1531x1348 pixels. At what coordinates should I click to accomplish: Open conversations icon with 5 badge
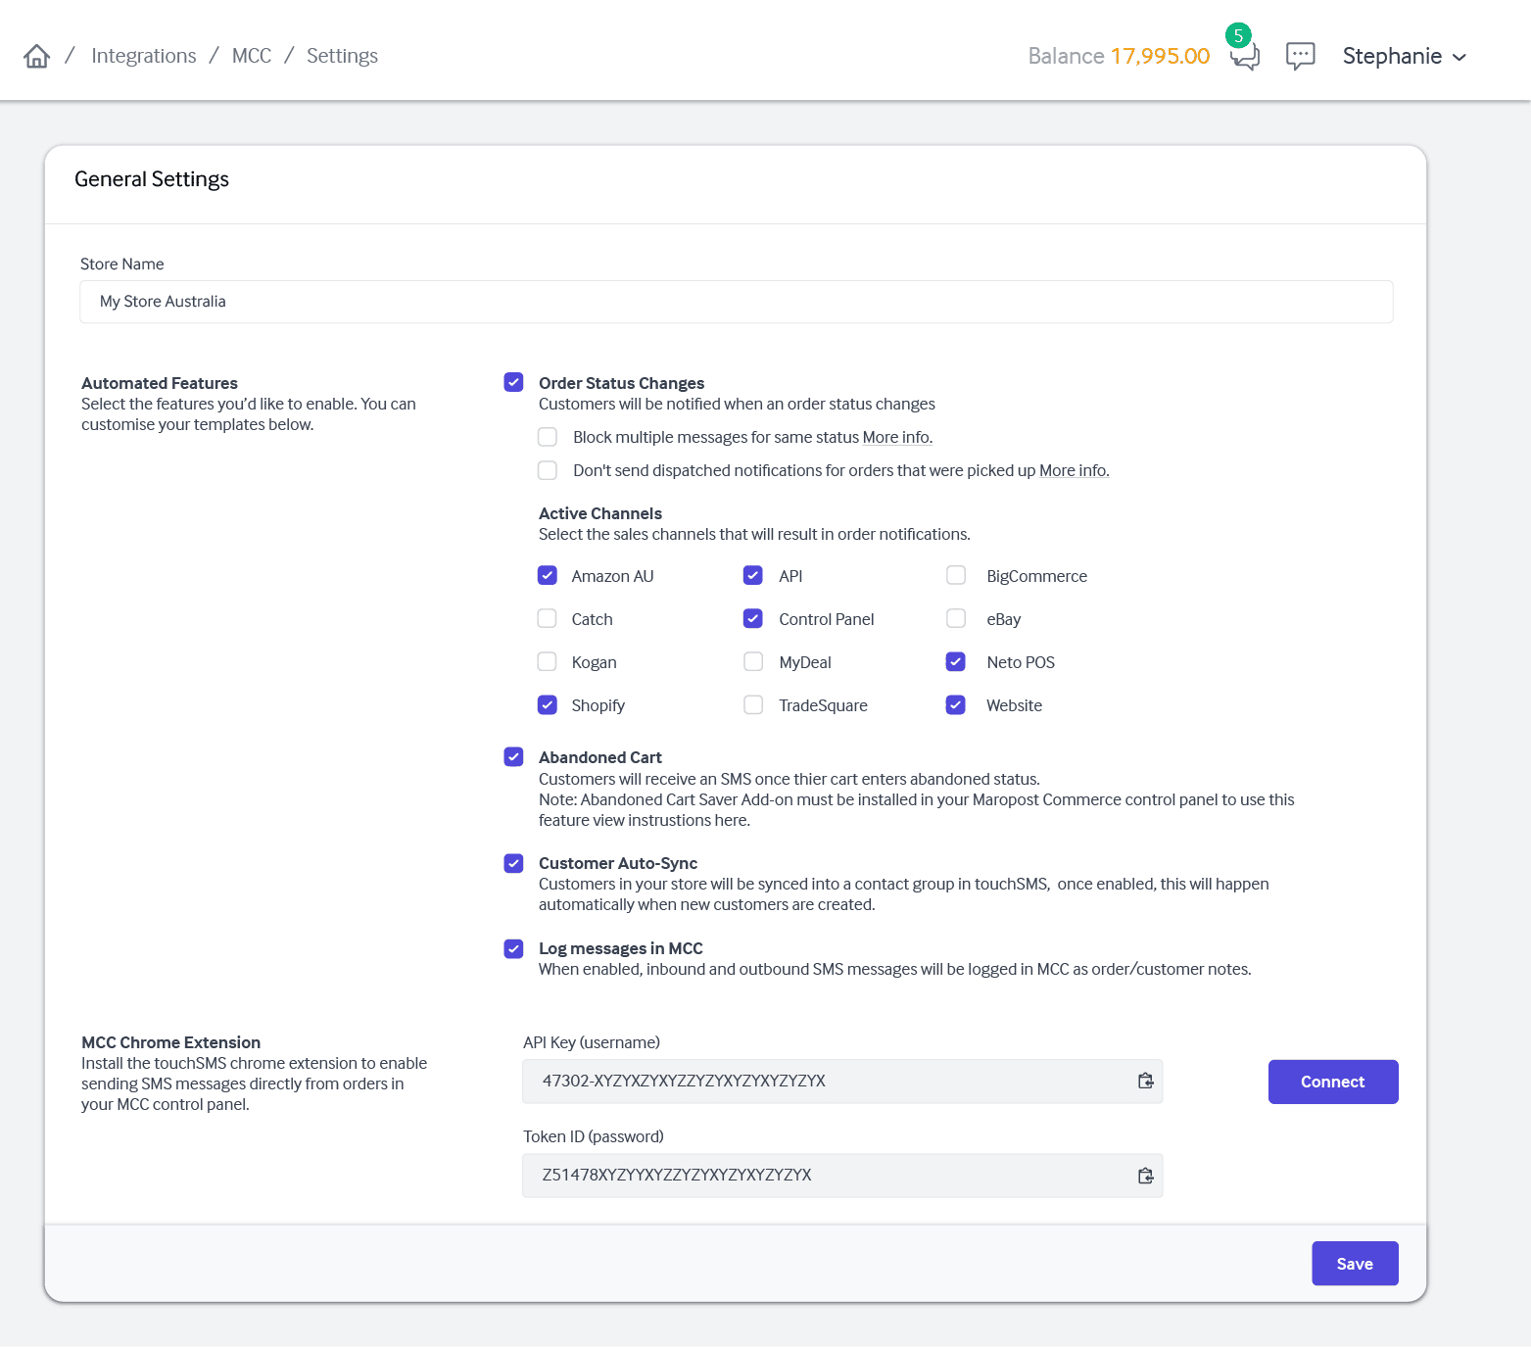tap(1244, 56)
